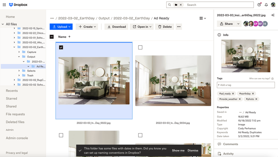Go to Home
The height and width of the screenshot is (157, 278).
(x=10, y=17)
